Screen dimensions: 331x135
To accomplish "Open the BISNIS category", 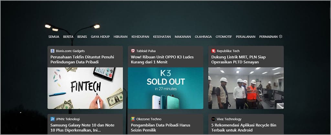I will pos(82,37).
